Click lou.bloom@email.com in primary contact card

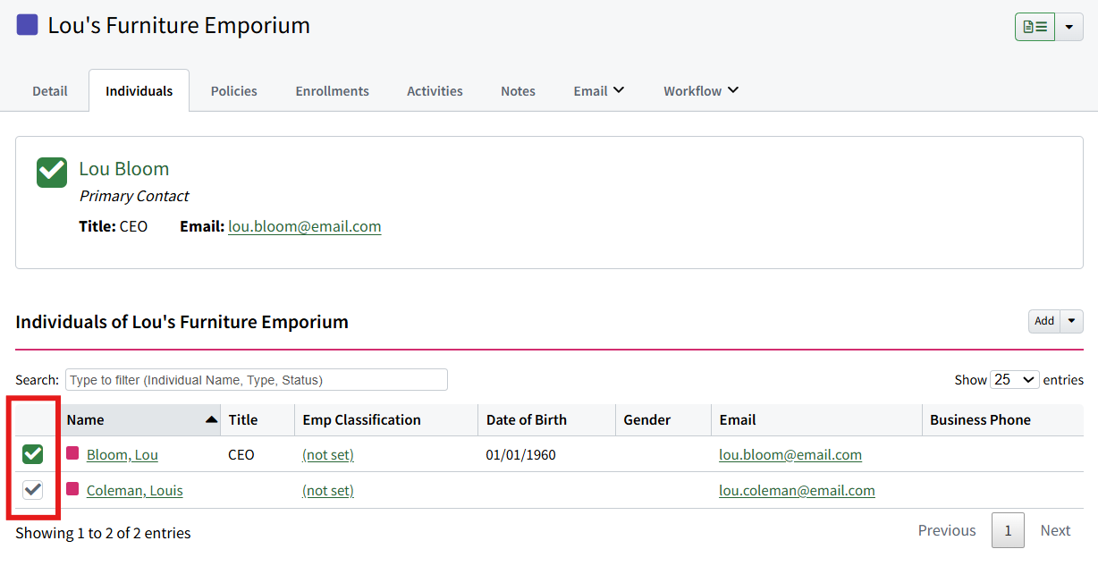click(x=305, y=226)
